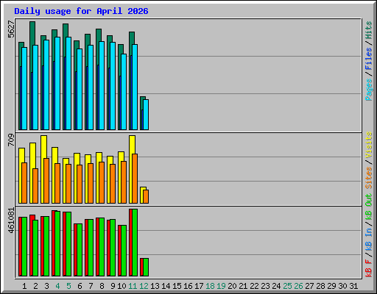Click the green kB Out bar for day 4
This screenshot has width=377, height=294.
point(57,243)
